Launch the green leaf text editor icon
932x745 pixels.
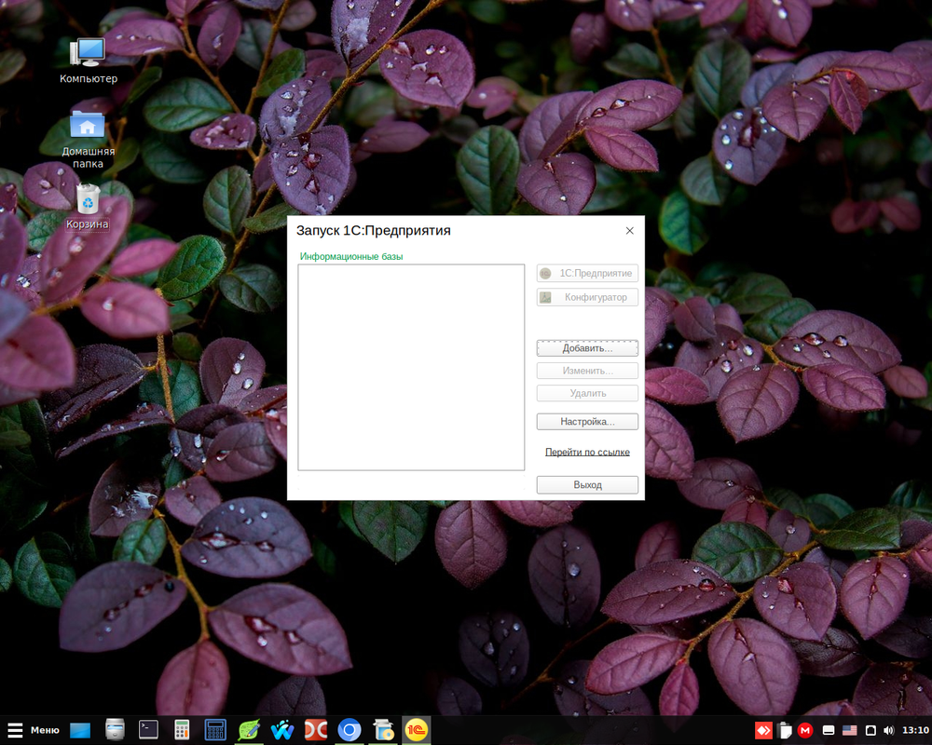[249, 730]
